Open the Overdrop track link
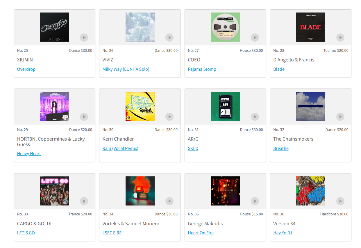Screen dimensions: 361x248 coord(26,69)
